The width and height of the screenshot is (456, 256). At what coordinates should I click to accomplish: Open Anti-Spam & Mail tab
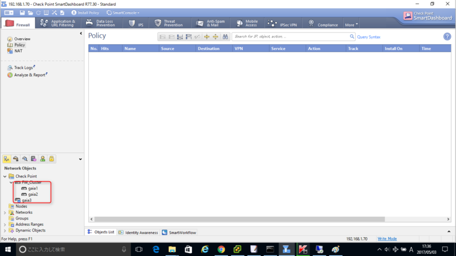[210, 23]
